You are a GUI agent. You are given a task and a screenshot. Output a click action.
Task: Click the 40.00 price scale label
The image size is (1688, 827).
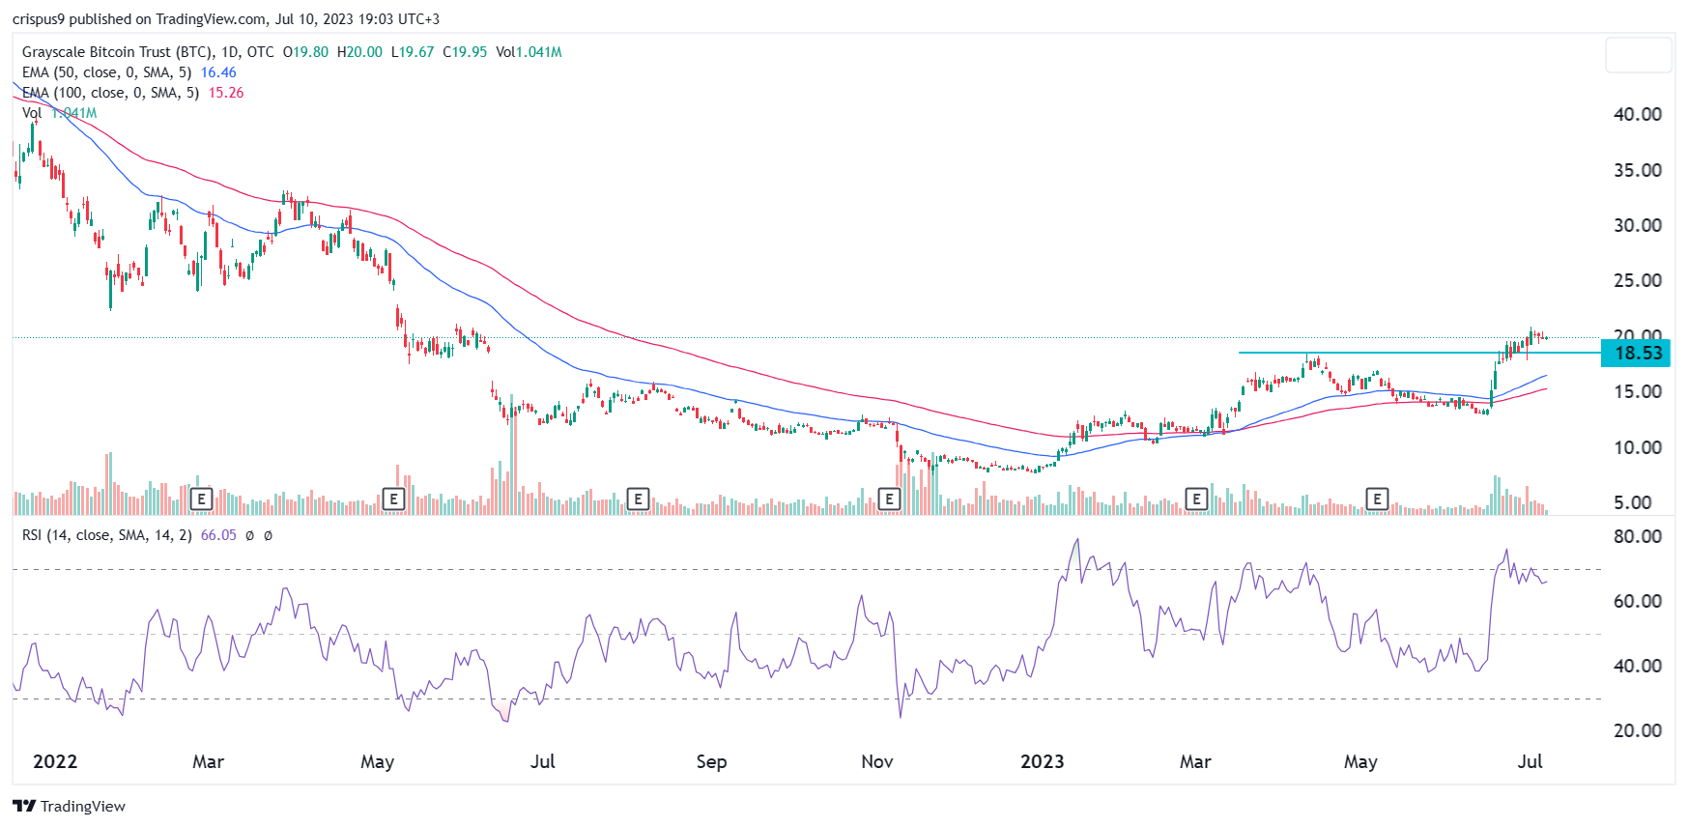(x=1638, y=114)
